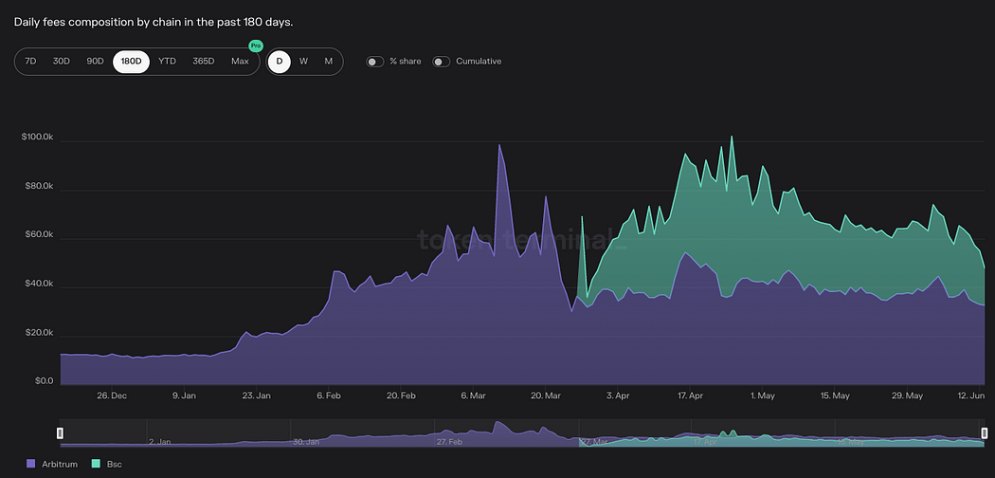Screen dimensions: 995x478
Task: Set granularity to daily (D)
Action: tap(280, 62)
